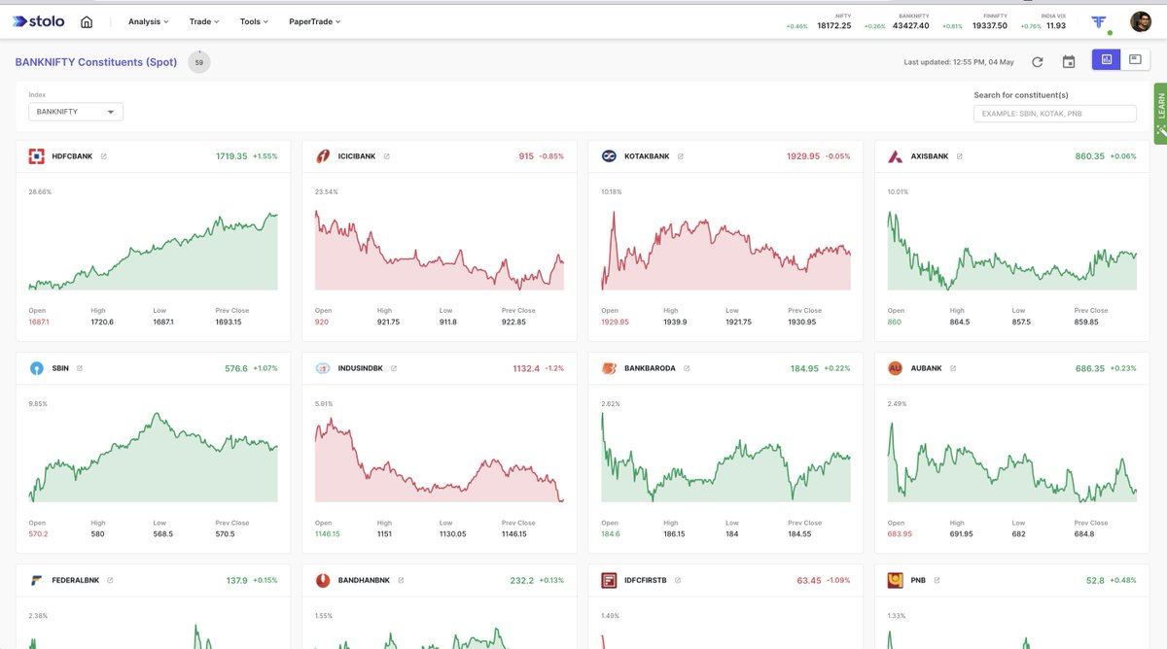
Task: Click the INDIA VIX 11.93 ticker
Action: tap(1043, 21)
